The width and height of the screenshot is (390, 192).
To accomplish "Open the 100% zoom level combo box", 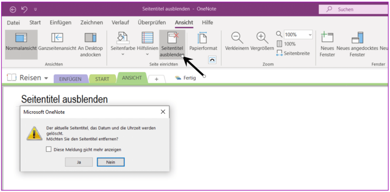I will click(x=298, y=35).
